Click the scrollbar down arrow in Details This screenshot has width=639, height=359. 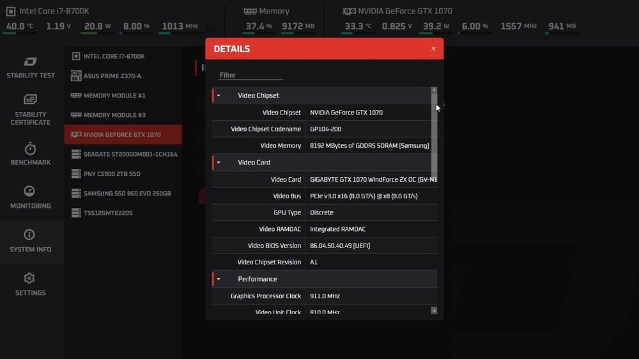434,310
